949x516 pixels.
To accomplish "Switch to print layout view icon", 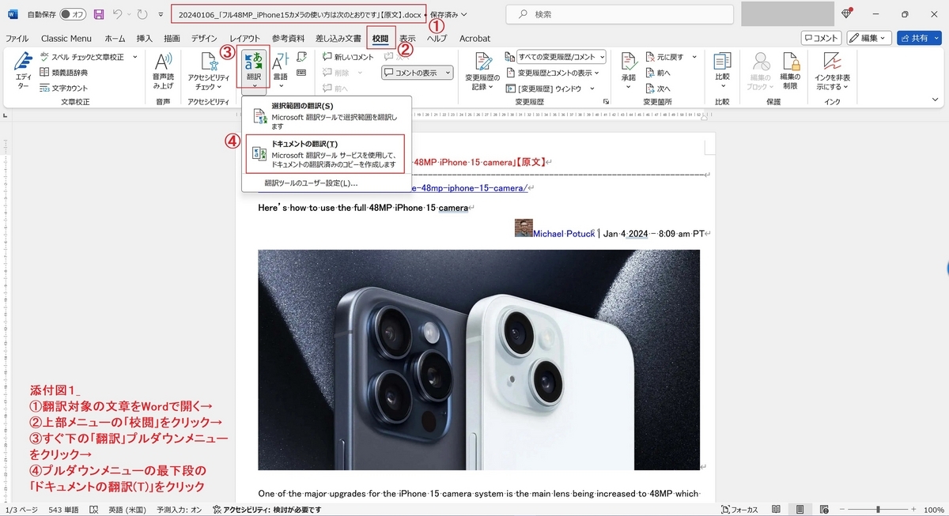I will pos(800,510).
